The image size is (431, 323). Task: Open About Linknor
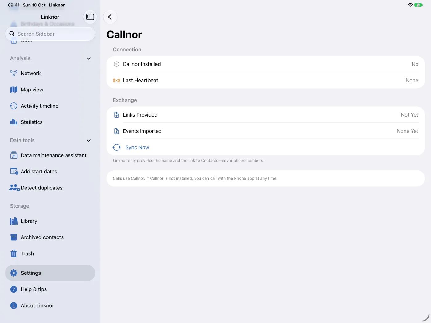50,305
